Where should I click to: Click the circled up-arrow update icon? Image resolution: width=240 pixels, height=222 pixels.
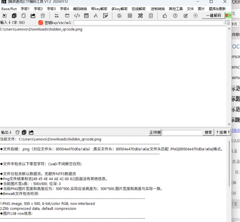click(x=196, y=16)
